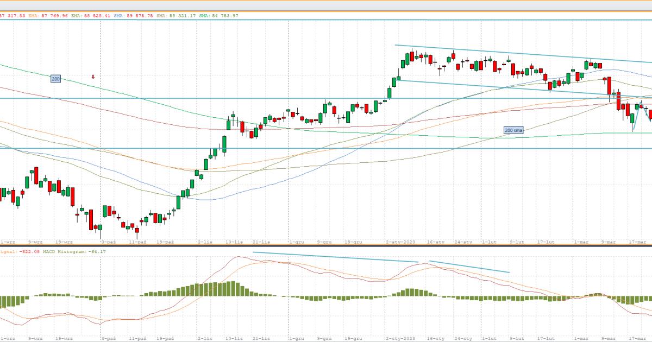The width and height of the screenshot is (652, 342).
Task: Click the 1-mar date on upper time axis
Action: coord(581,242)
